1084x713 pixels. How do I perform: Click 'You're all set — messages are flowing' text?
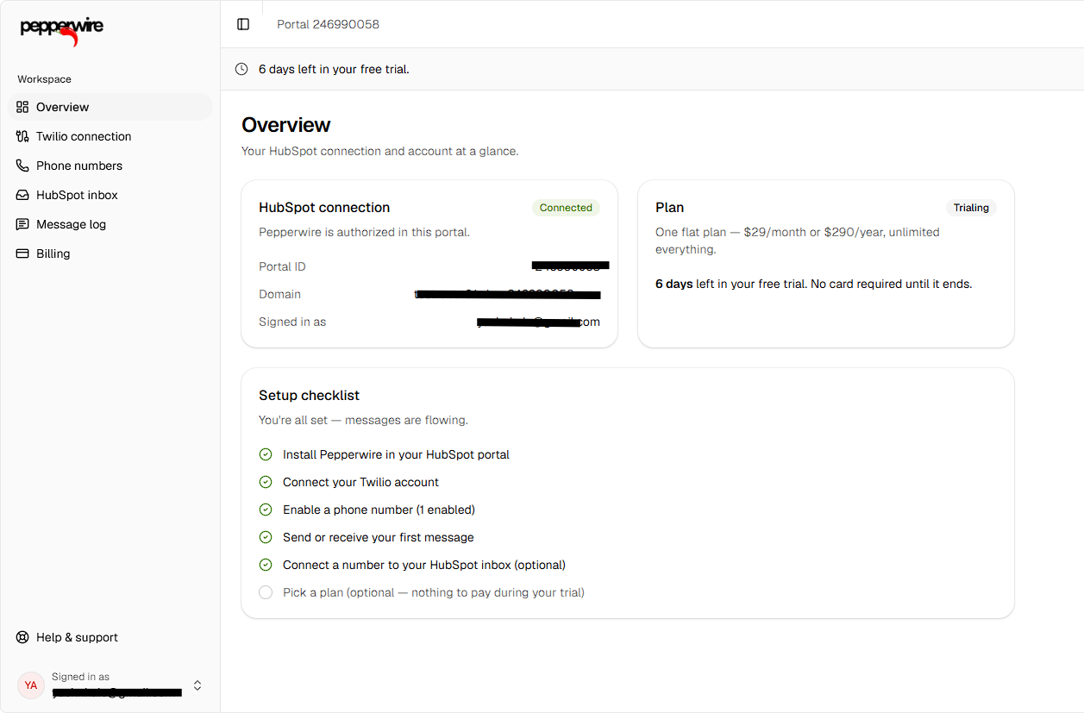[363, 420]
